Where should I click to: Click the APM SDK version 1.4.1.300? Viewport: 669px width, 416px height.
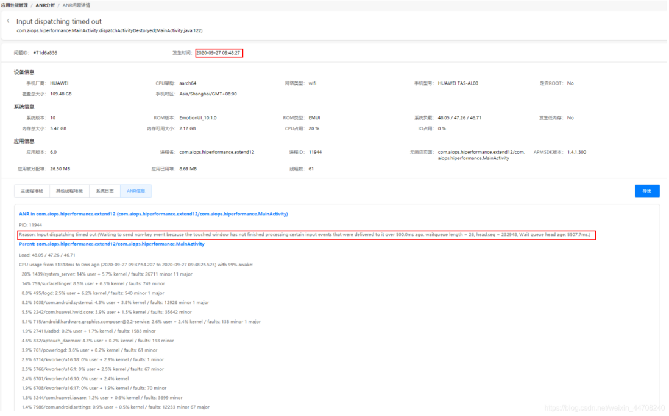point(577,153)
